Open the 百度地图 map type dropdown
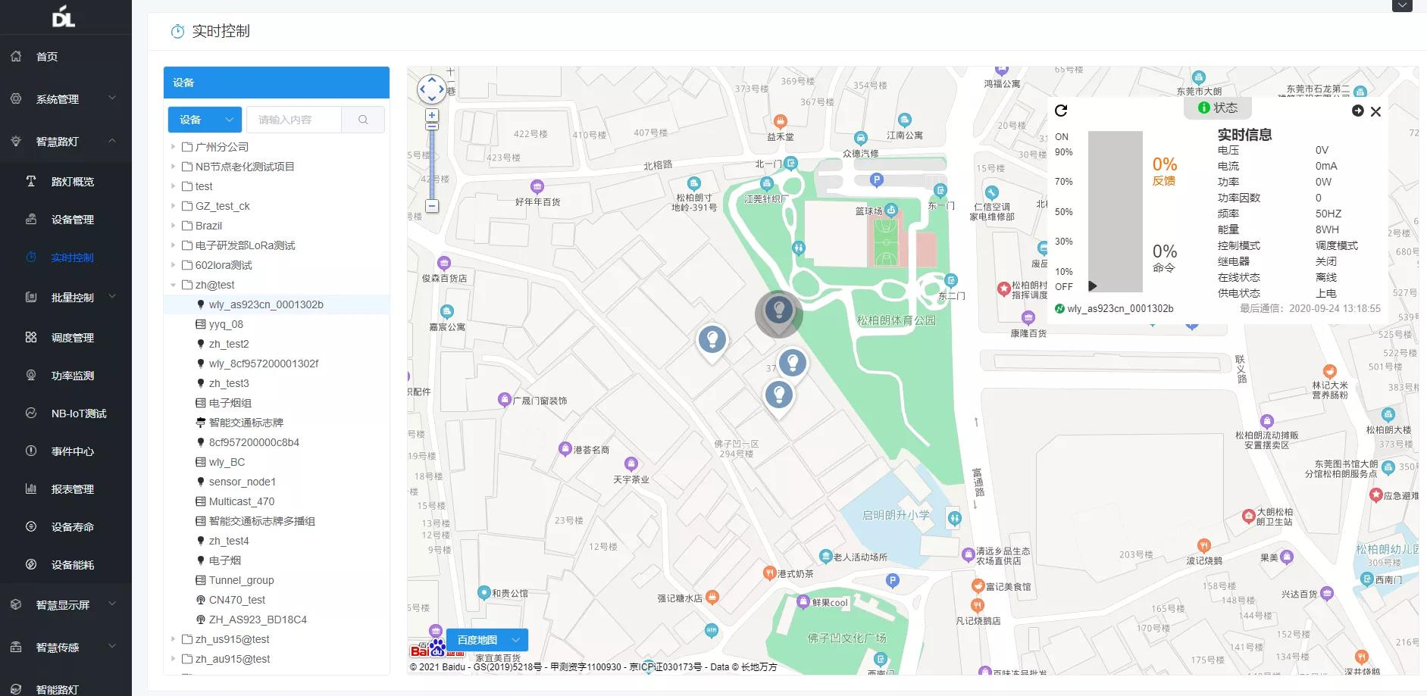1427x696 pixels. coord(487,640)
